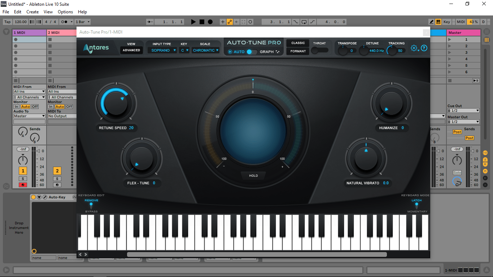
Task: Open the File menu
Action: pos(6,12)
